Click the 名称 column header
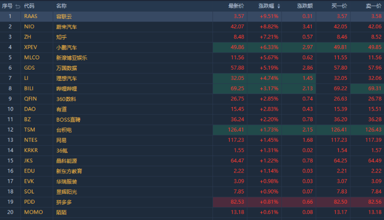Screen dimensions: 384x220 [x=61, y=6]
